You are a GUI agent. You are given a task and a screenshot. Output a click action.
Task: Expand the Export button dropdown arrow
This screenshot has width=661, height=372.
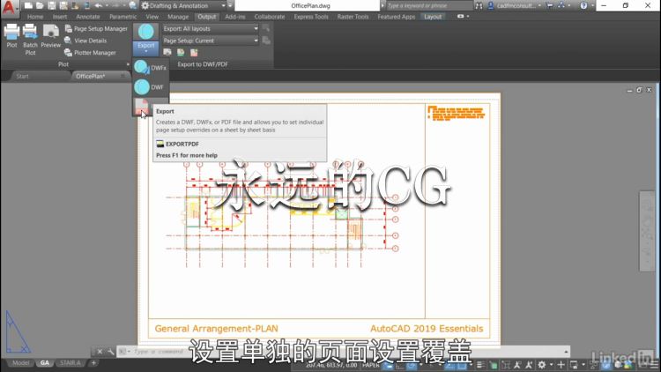tap(145, 52)
